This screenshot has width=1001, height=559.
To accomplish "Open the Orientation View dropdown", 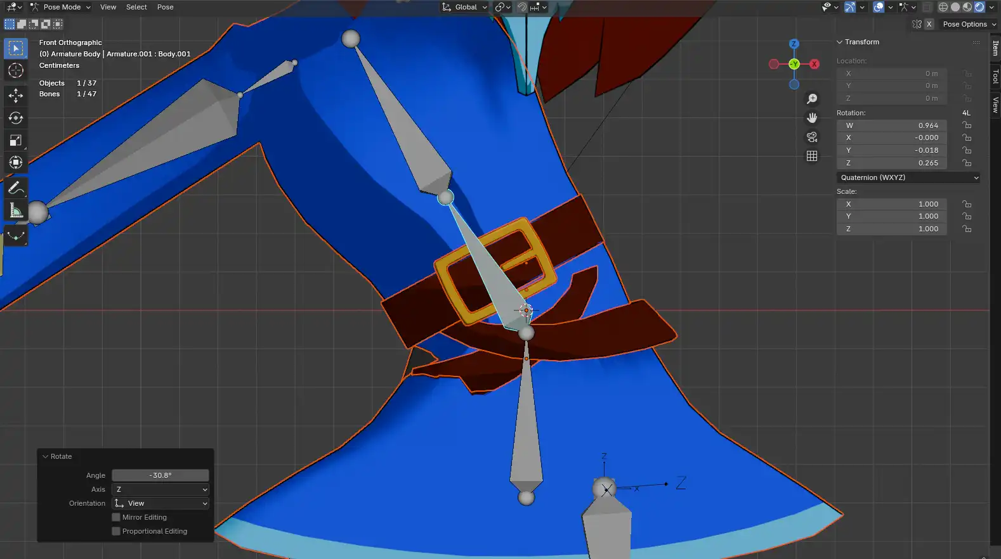I will click(x=160, y=503).
